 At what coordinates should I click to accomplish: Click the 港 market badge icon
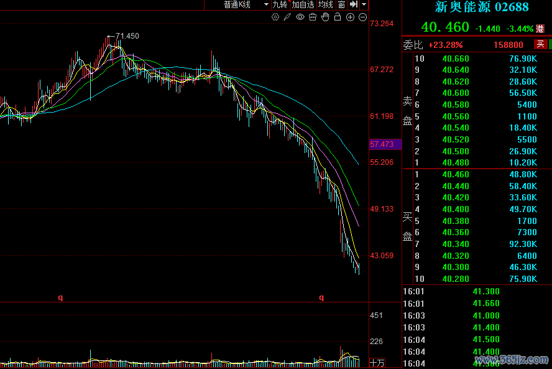(540, 29)
